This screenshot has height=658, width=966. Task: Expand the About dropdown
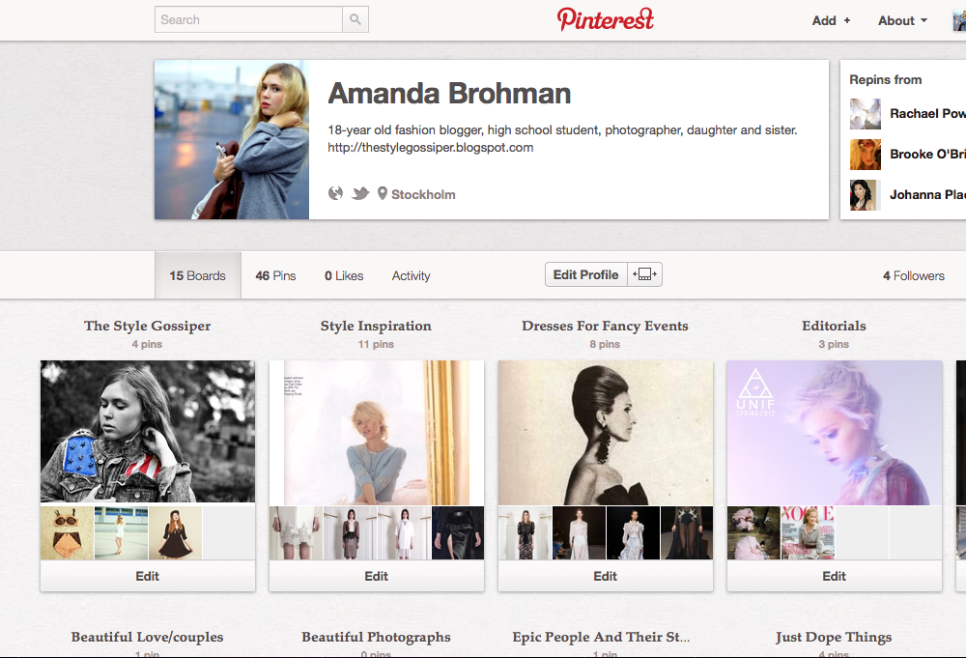coord(902,20)
